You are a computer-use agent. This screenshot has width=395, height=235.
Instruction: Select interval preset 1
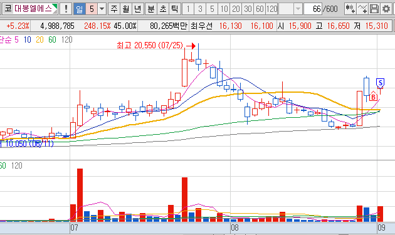coord(188,9)
